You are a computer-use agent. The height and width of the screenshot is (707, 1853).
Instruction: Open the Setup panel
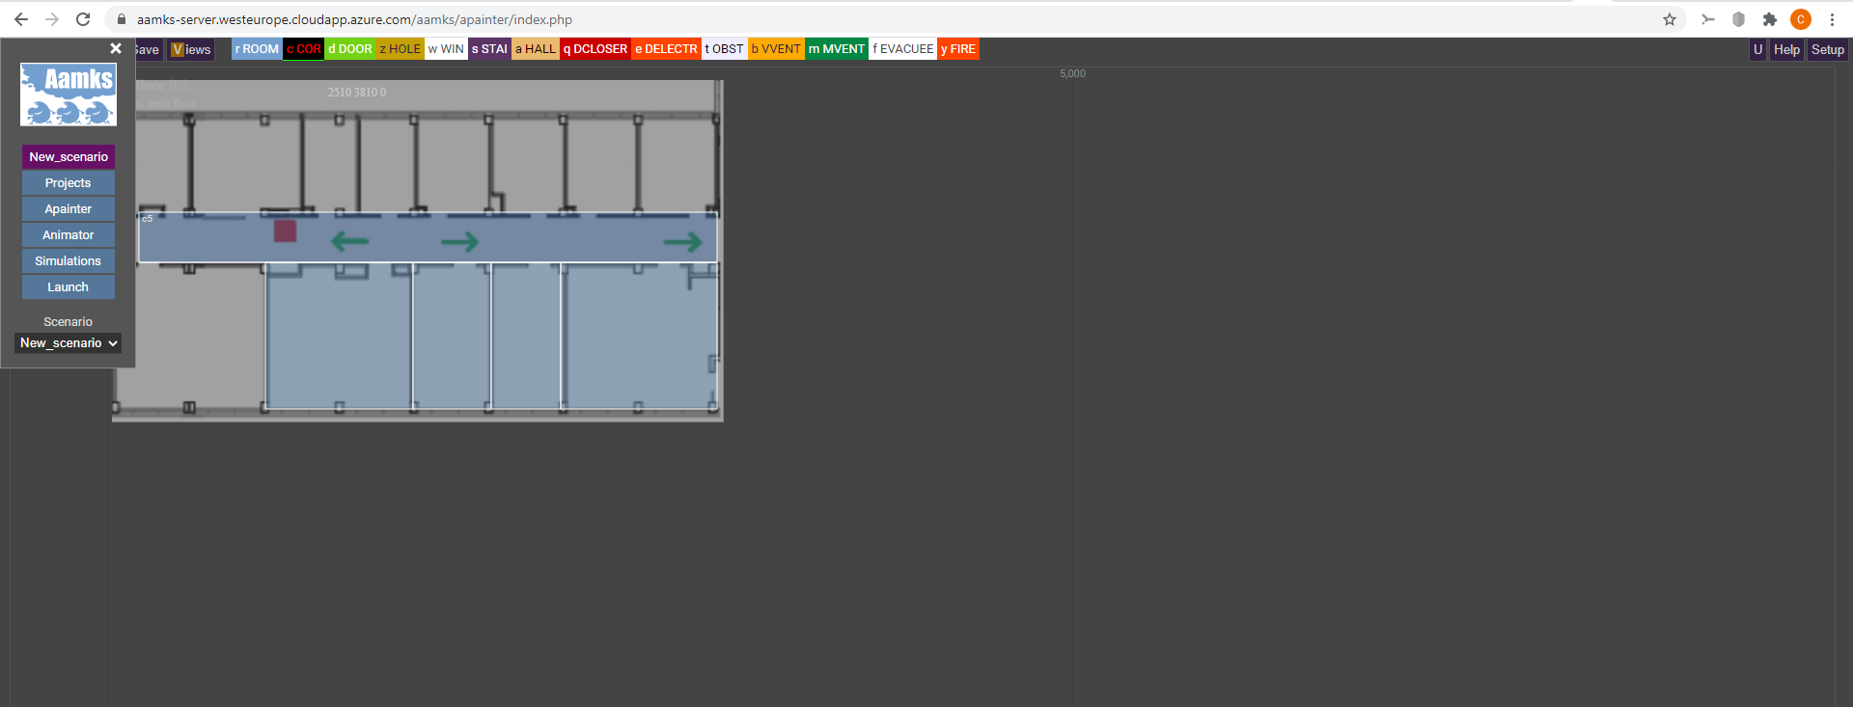pos(1827,50)
